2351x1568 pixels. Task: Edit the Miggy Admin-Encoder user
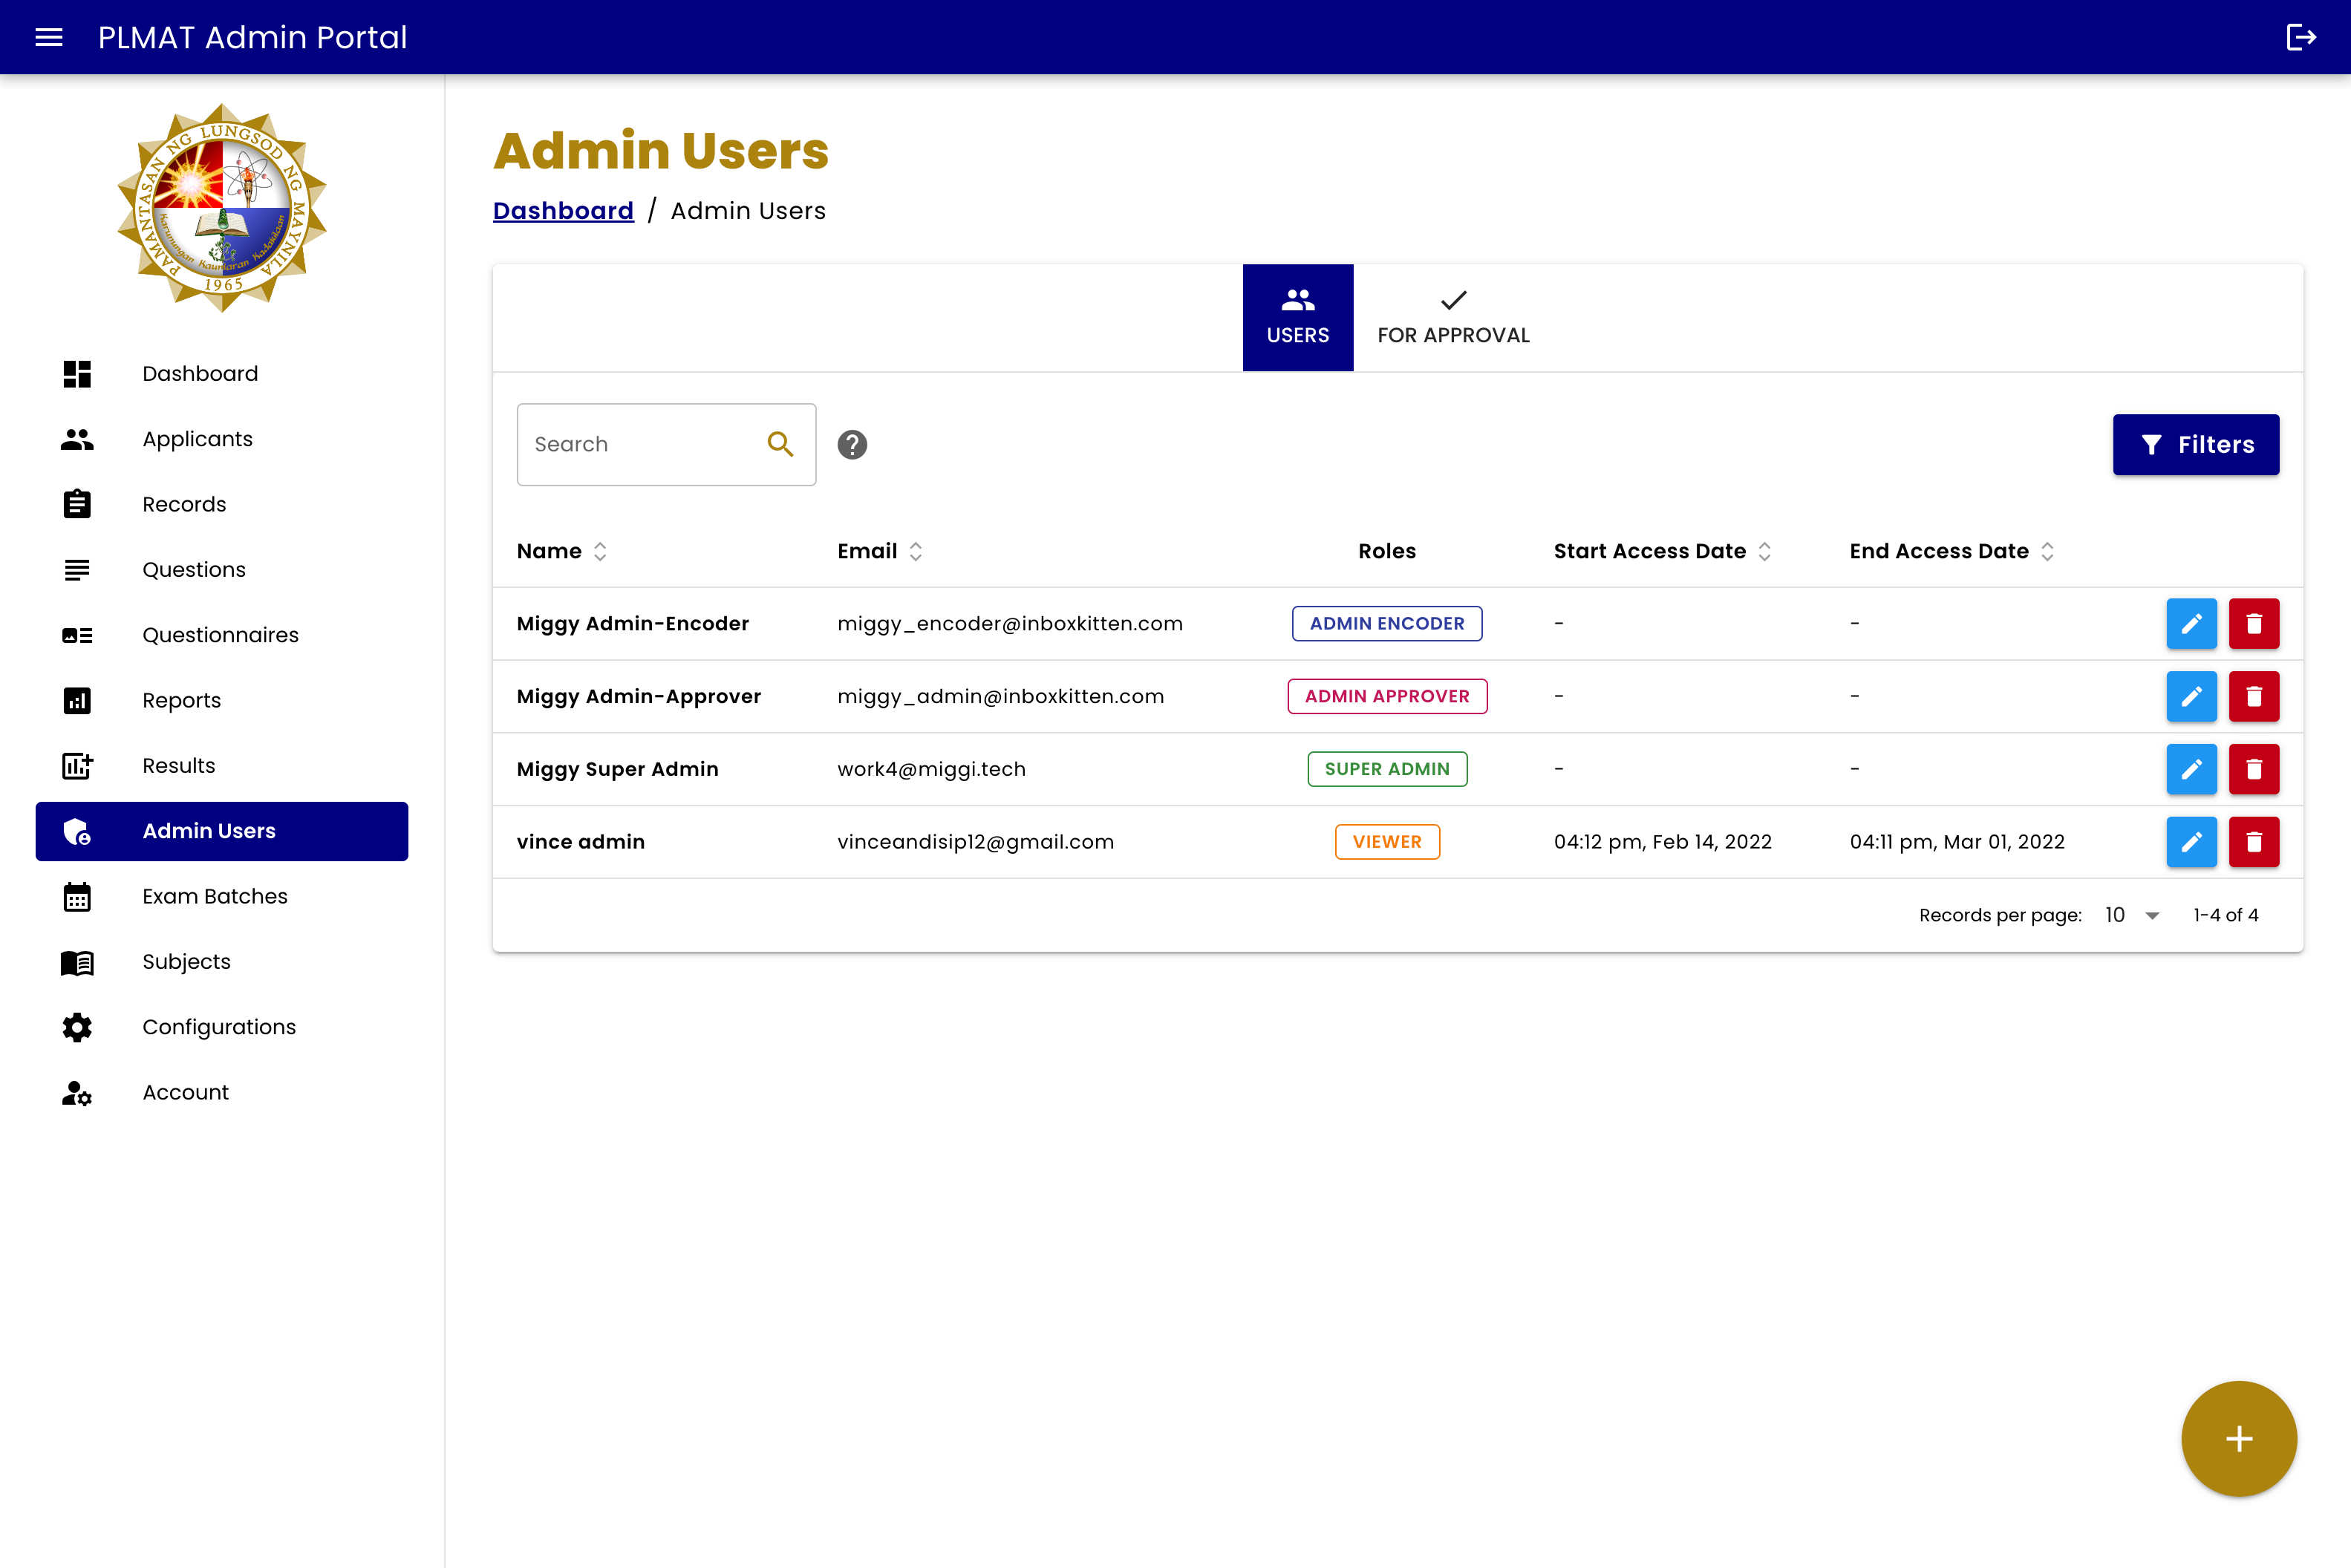2191,624
